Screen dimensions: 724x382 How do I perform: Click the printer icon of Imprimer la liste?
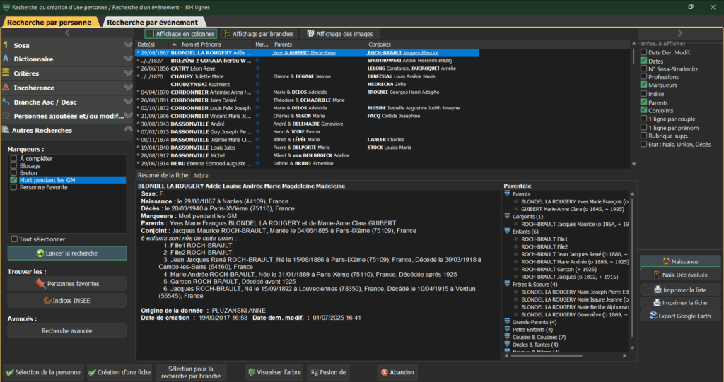coord(658,290)
